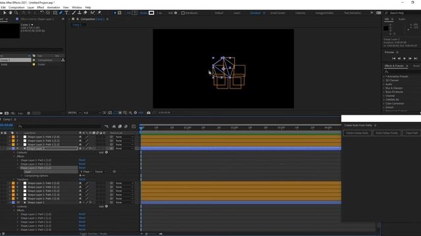This screenshot has width=421, height=236.
Task: Go to last frame in Preview
Action: tap(416, 58)
